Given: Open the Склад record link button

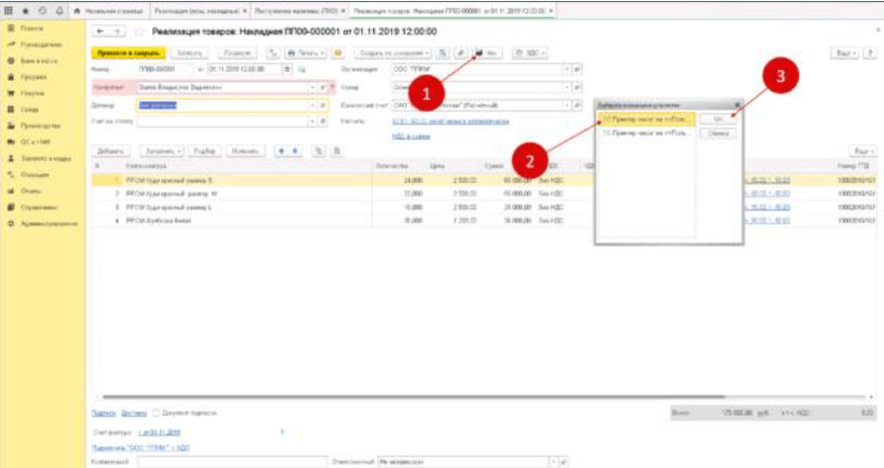Looking at the screenshot, I should coord(577,88).
